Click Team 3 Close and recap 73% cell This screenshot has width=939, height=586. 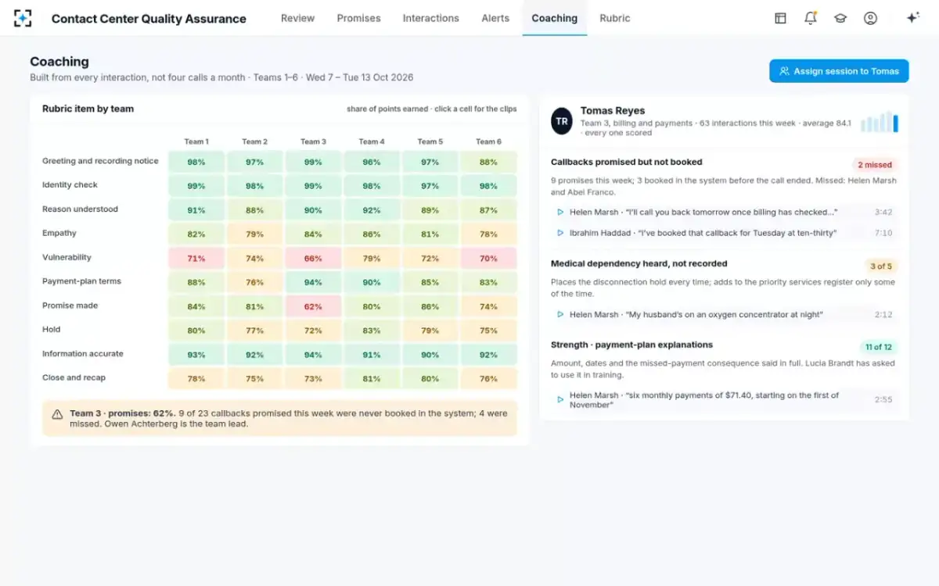pos(313,379)
